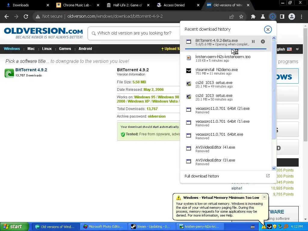The height and width of the screenshot is (231, 308).
Task: Open the Windows category in site nav
Action: click(x=12, y=49)
